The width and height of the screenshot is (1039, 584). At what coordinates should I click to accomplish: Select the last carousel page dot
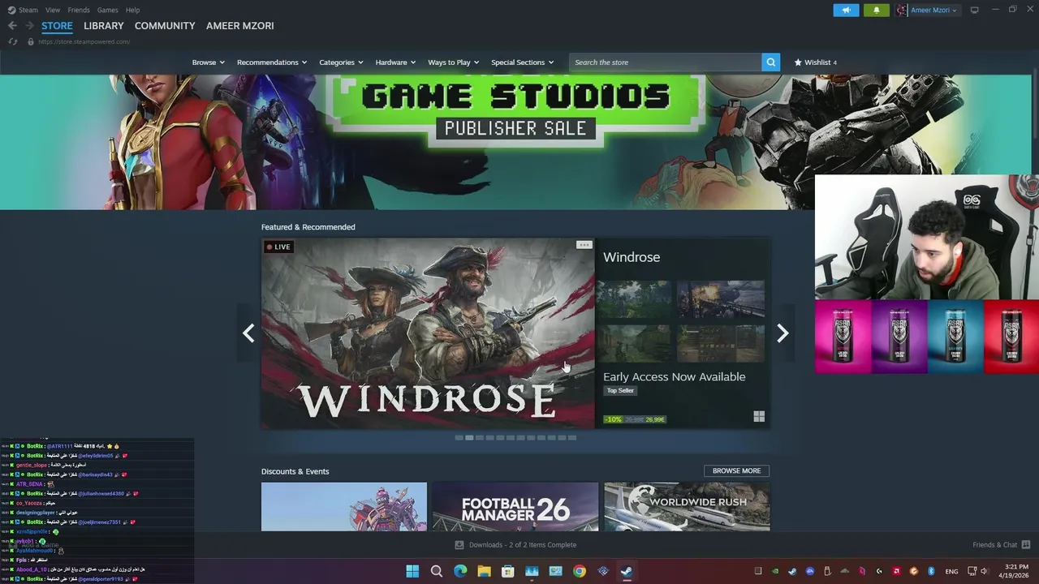(572, 437)
